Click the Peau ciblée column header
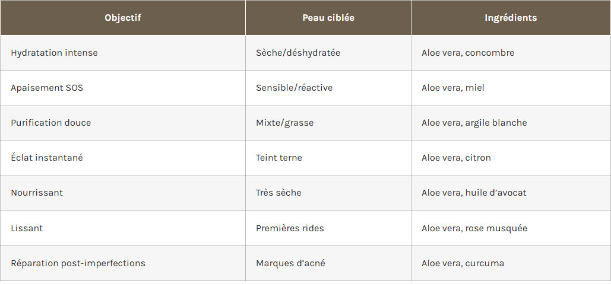 328,18
